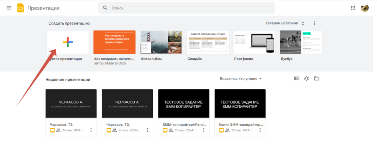Click the Slides file icon under SMM-копирайтер//Pand...
Viewport: 377px width, 148px height.
coord(165,130)
